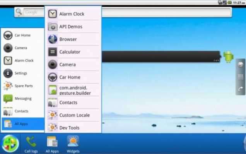The image size is (246, 154).
Task: Open Calculator from the app list
Action: [x=73, y=52]
